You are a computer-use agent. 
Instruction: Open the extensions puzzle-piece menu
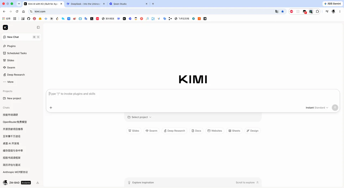pyautogui.click(x=317, y=12)
